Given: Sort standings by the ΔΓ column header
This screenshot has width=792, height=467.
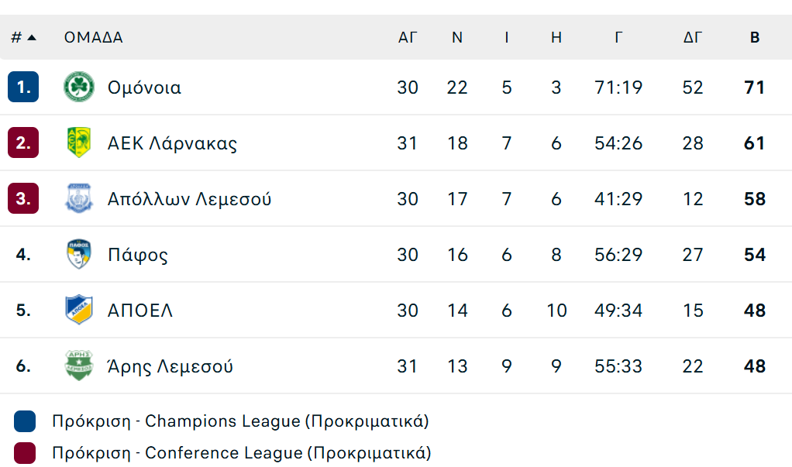Looking at the screenshot, I should coord(693,37).
